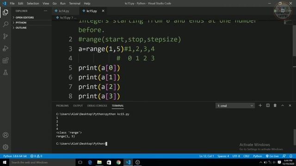
Task: Select Python 3.8.6 64-bit interpreter
Action: [x=15, y=156]
